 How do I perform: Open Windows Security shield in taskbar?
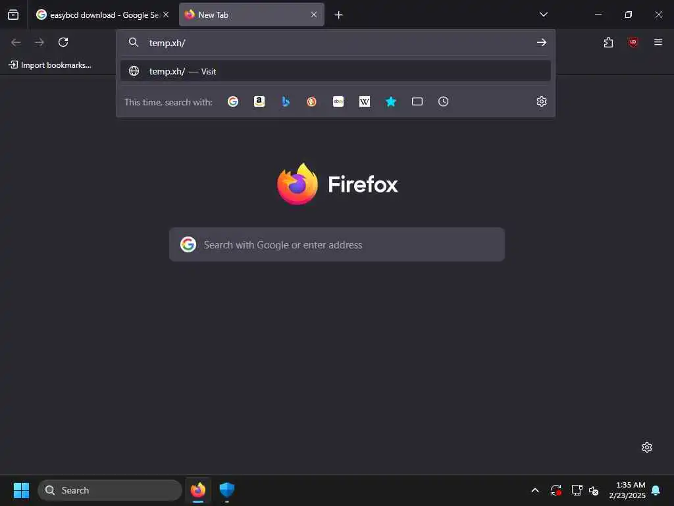click(x=227, y=490)
